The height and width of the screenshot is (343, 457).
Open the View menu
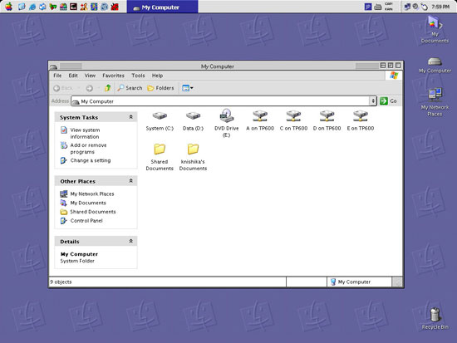point(90,76)
